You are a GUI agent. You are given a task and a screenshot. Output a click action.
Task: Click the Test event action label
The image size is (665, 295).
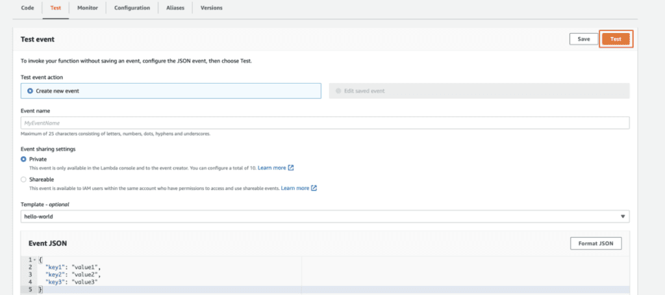[x=42, y=77]
